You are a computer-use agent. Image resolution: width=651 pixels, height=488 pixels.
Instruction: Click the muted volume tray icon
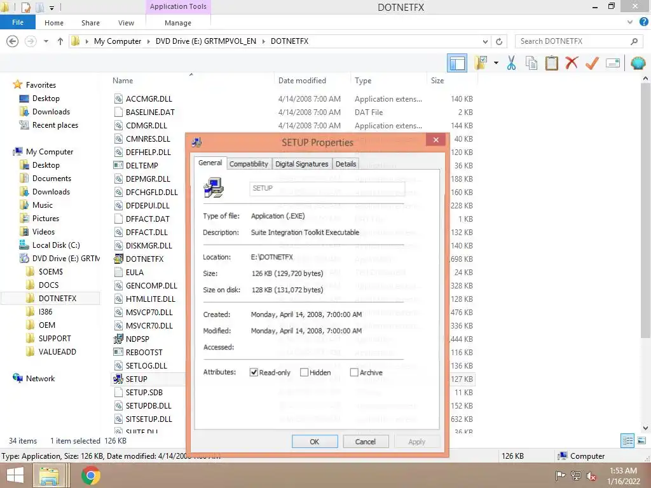pyautogui.click(x=591, y=476)
